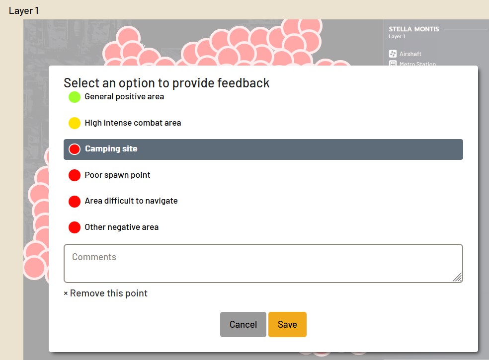Click the yellow High intense combat circle
The width and height of the screenshot is (489, 360).
75,123
